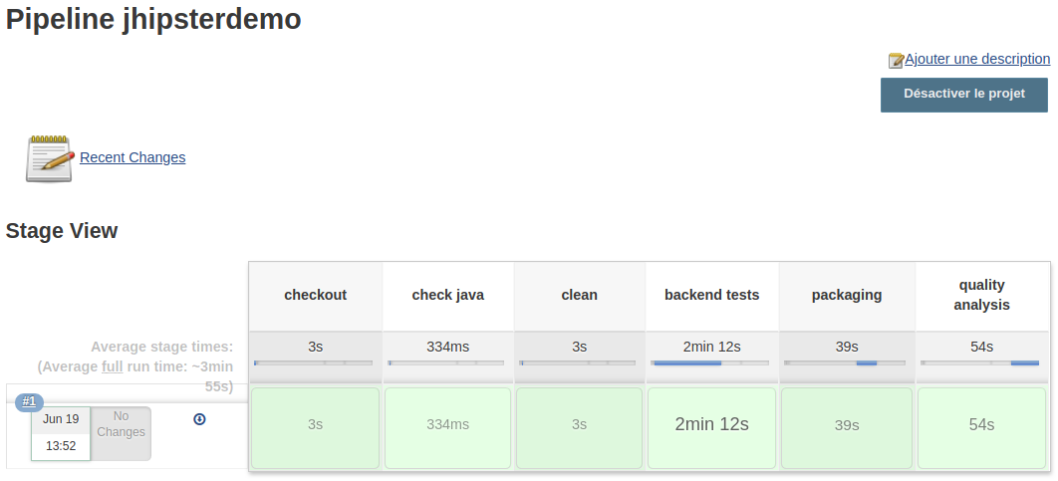Click the quality analysis column header
Screen dimensions: 1058x481
[981, 296]
